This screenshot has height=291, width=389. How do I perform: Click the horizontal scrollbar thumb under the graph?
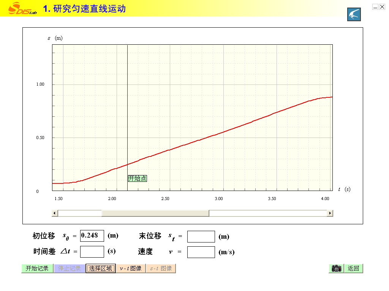(155, 213)
